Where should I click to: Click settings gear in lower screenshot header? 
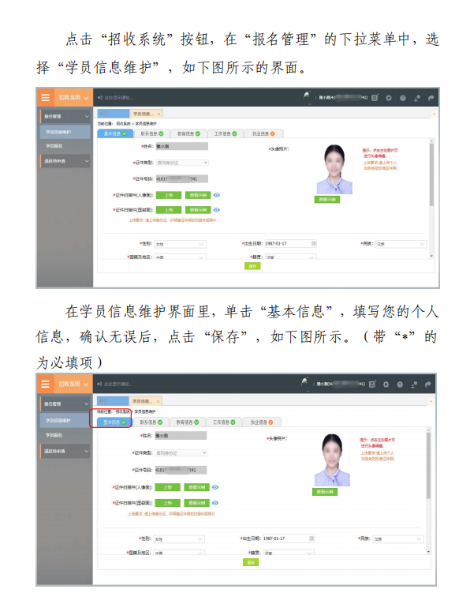pyautogui.click(x=386, y=384)
